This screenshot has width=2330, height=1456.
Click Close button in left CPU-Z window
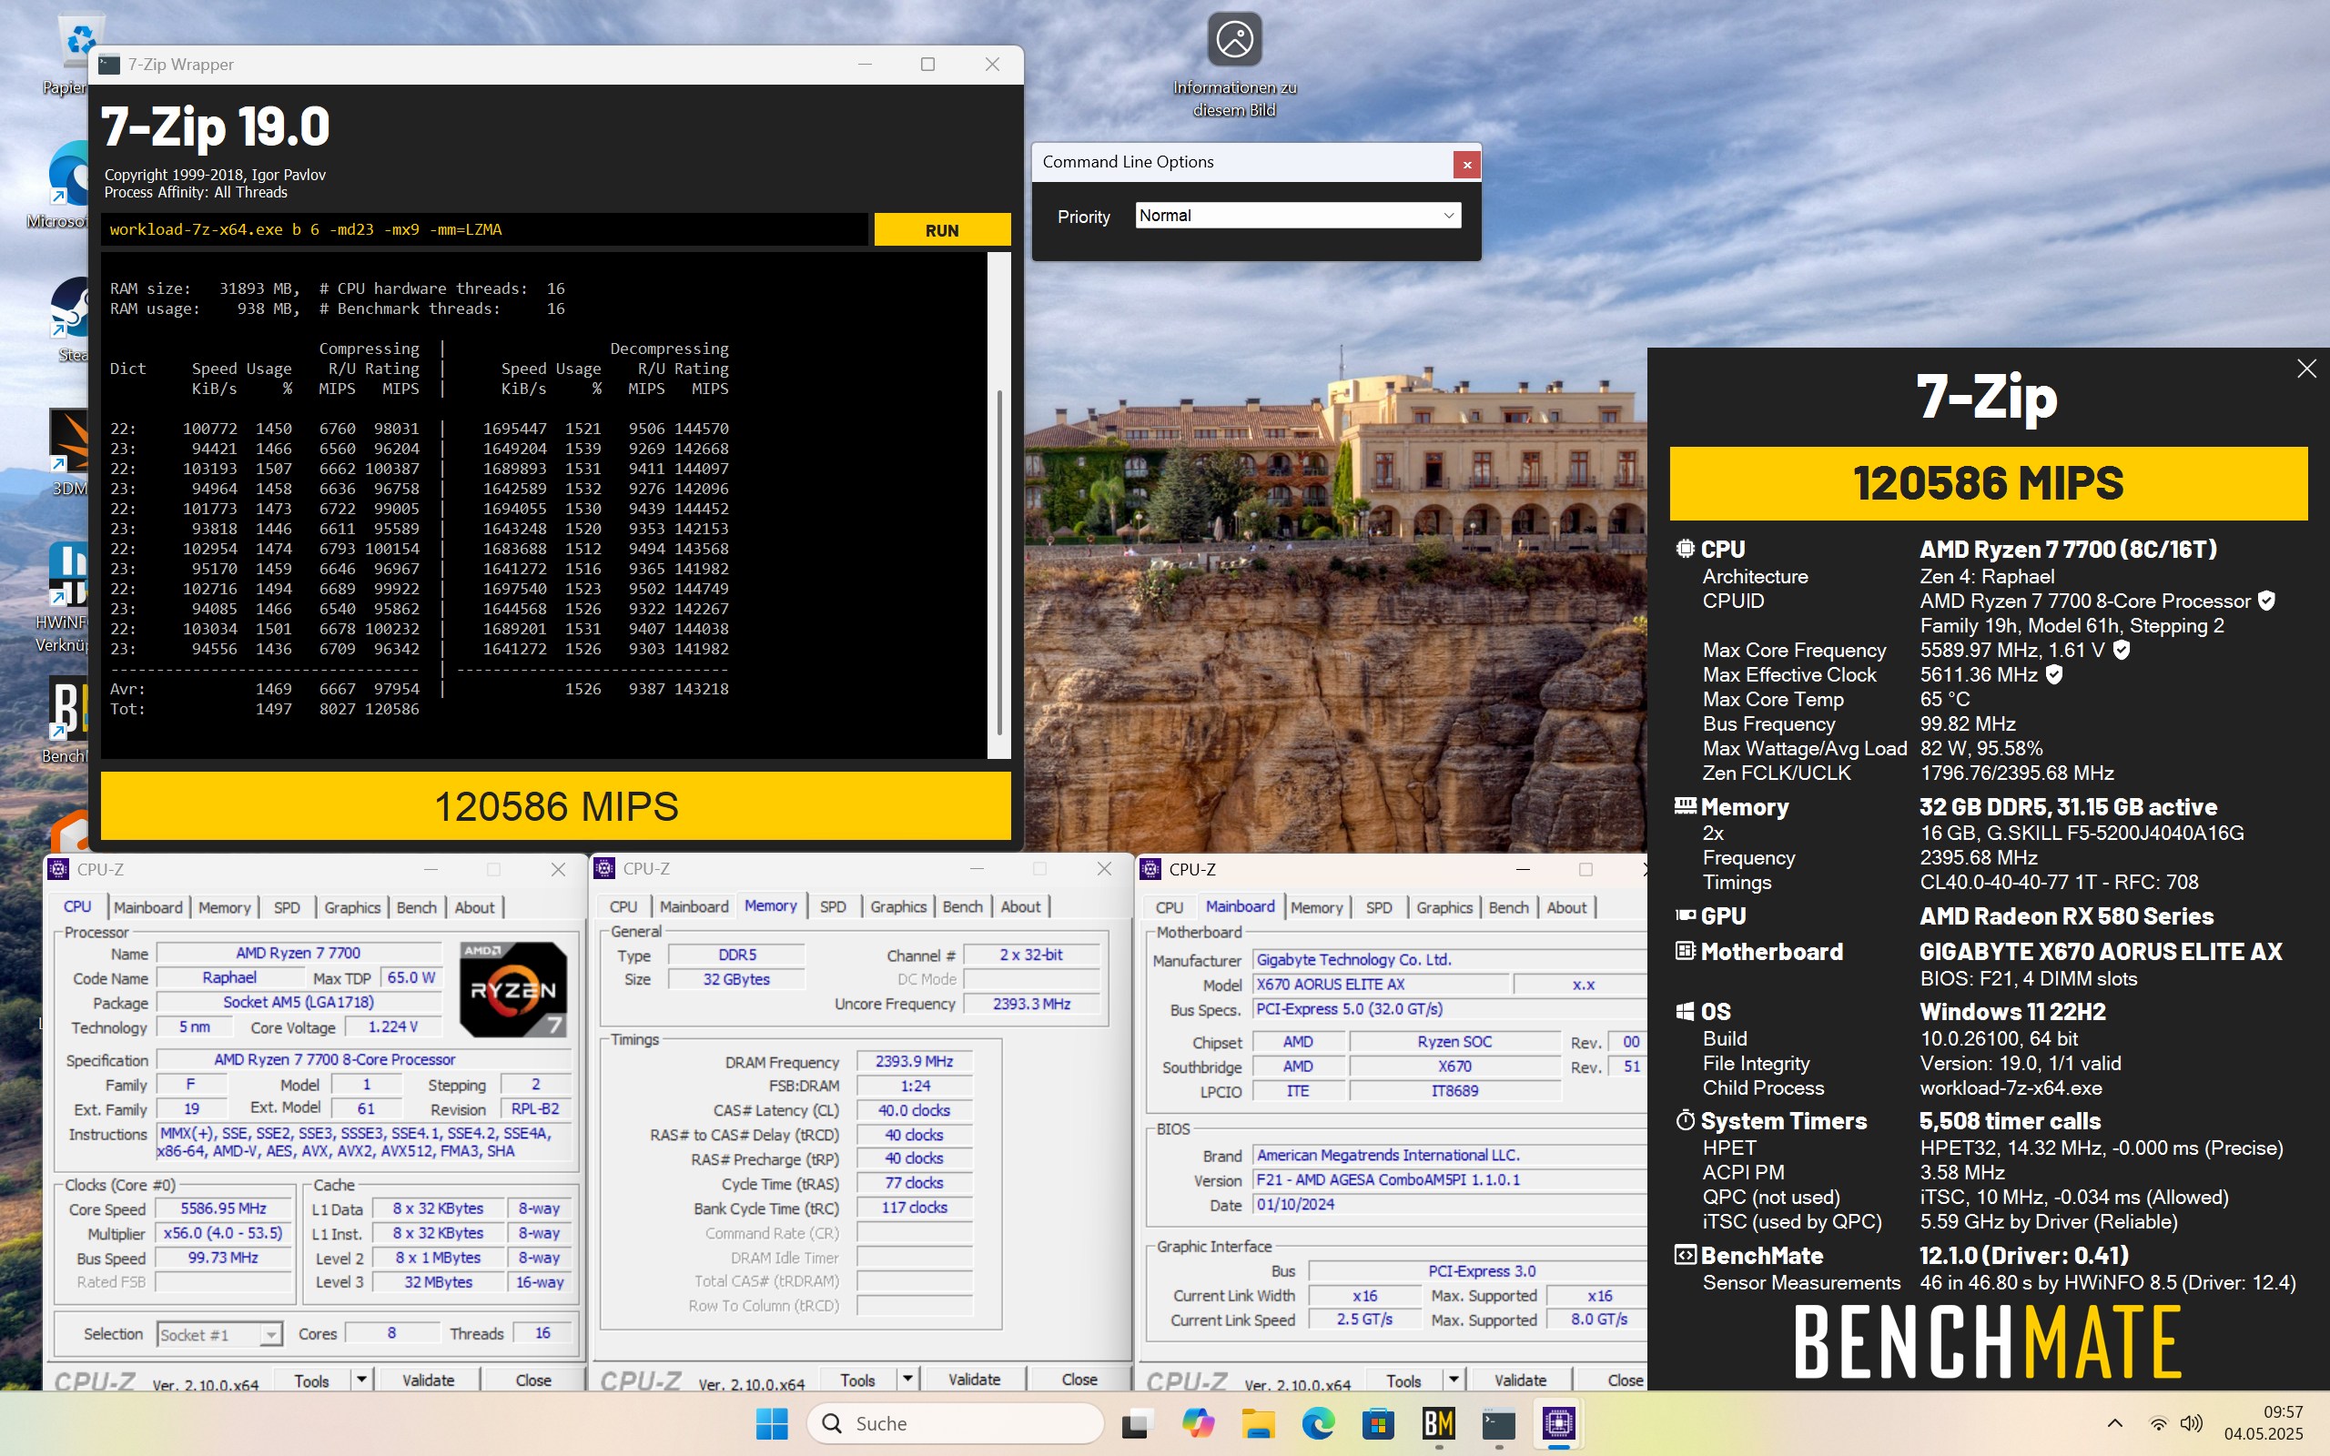point(532,1380)
